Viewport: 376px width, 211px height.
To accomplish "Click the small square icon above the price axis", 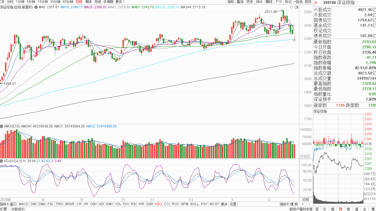I will 296,7.
